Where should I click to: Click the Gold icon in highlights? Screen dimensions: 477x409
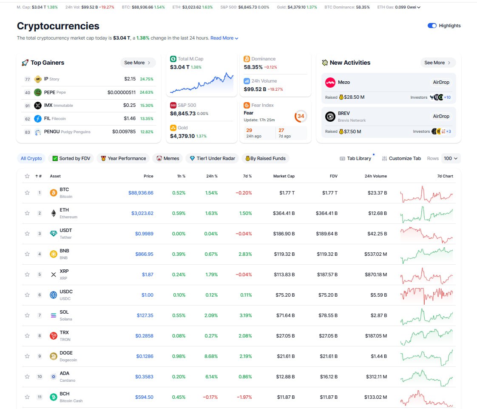point(173,128)
